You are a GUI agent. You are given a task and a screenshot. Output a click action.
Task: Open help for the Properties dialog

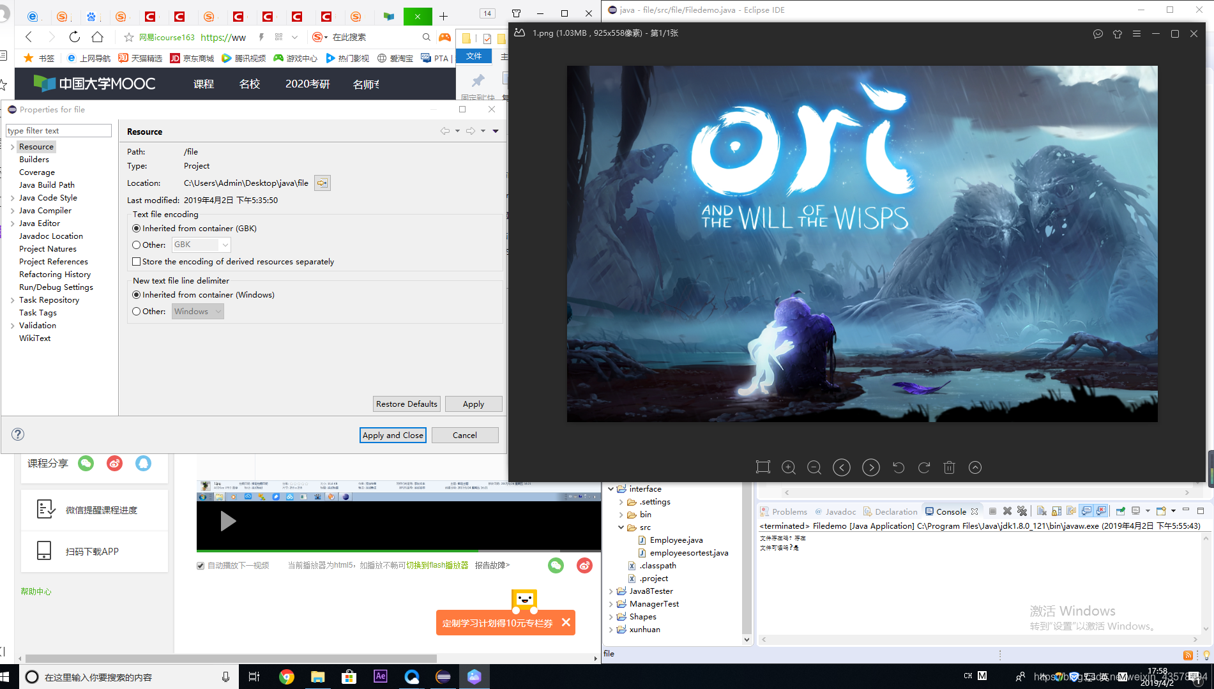18,434
